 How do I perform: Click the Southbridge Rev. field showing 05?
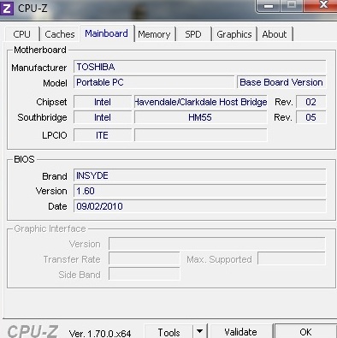[x=310, y=117]
